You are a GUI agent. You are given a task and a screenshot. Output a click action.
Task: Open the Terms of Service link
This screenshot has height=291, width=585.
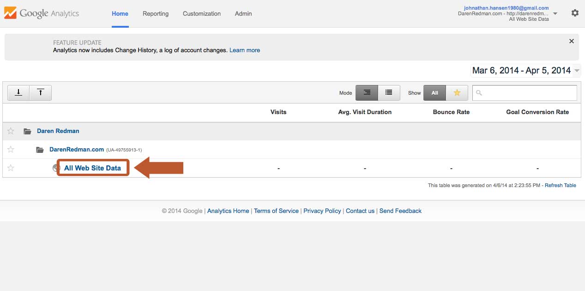(276, 211)
